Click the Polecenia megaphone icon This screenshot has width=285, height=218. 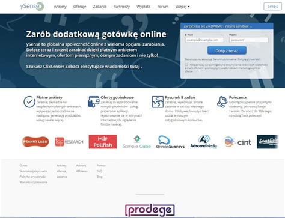222,101
